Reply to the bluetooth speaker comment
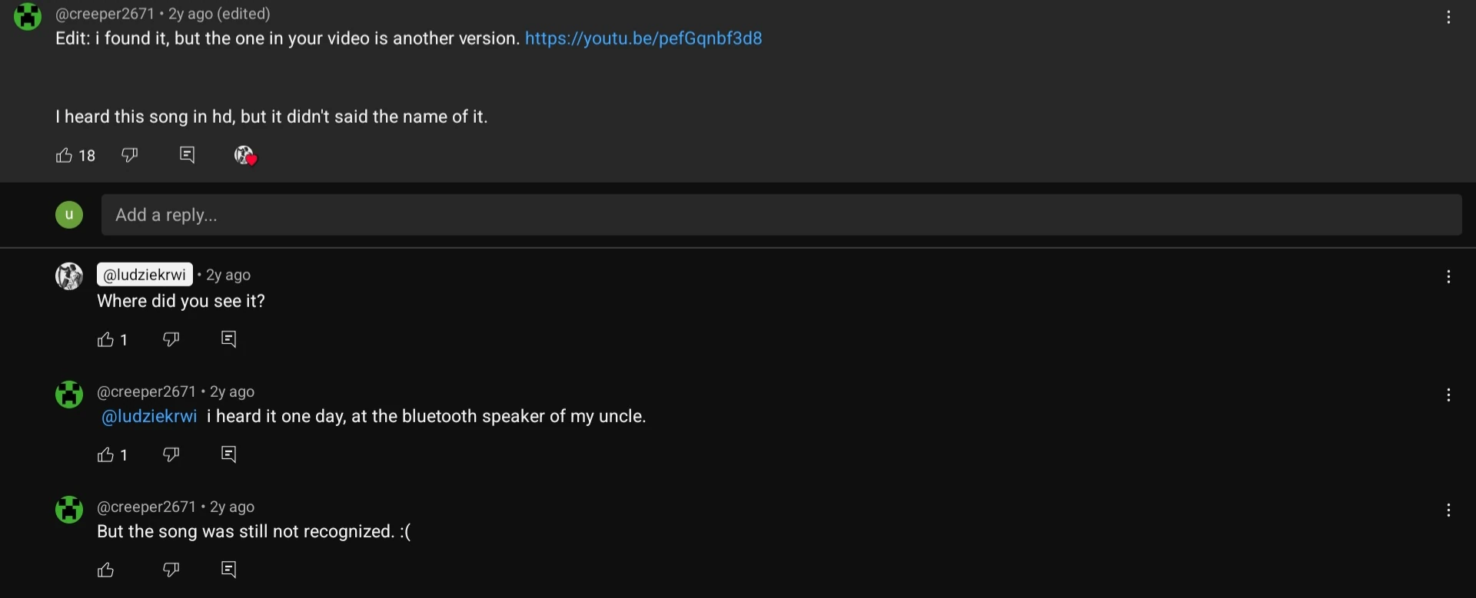This screenshot has height=598, width=1476. (228, 454)
